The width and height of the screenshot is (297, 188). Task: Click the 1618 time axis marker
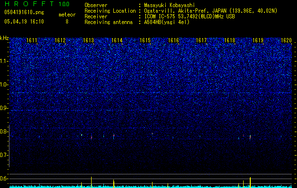(229, 40)
